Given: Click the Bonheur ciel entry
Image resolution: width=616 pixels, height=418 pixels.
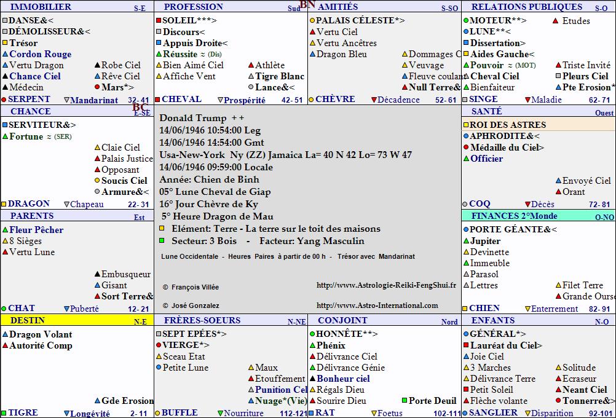Looking at the screenshot, I should (344, 379).
